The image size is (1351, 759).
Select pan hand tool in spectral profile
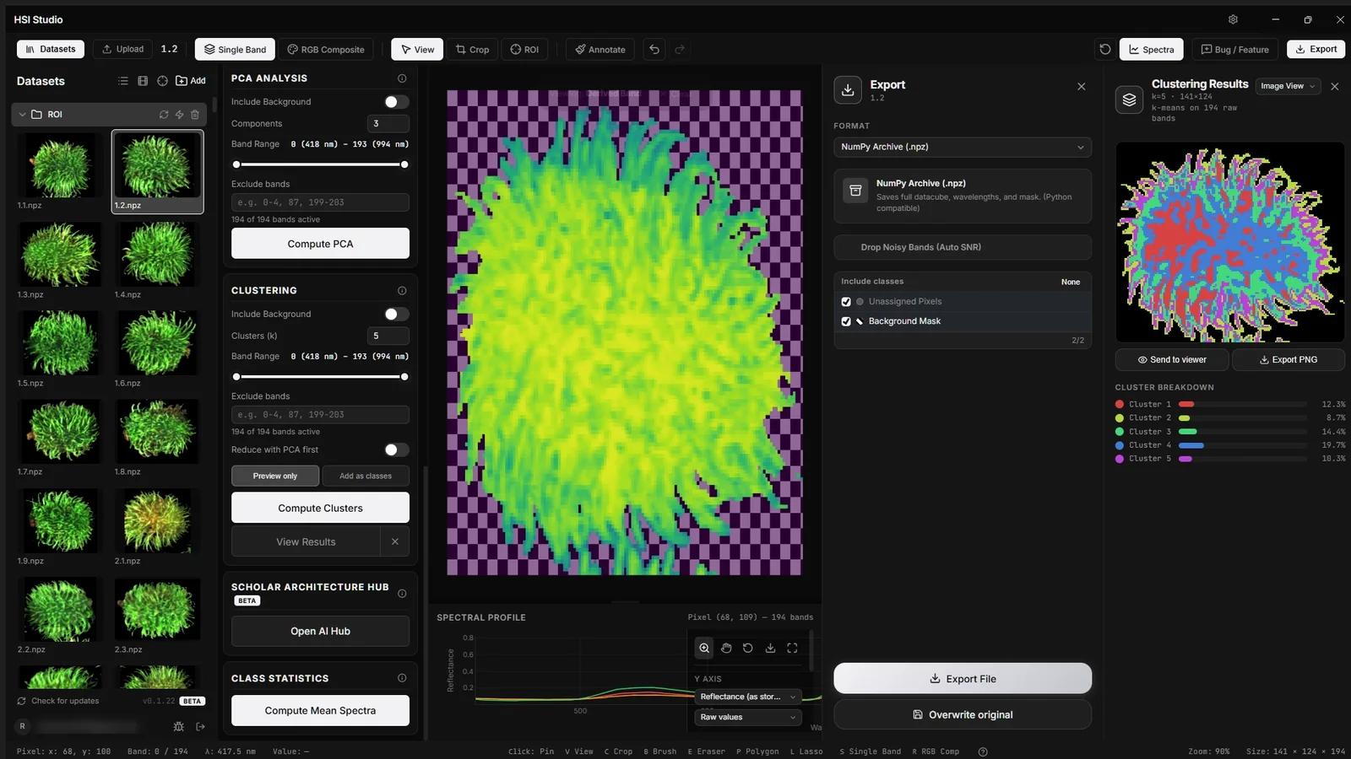(726, 649)
